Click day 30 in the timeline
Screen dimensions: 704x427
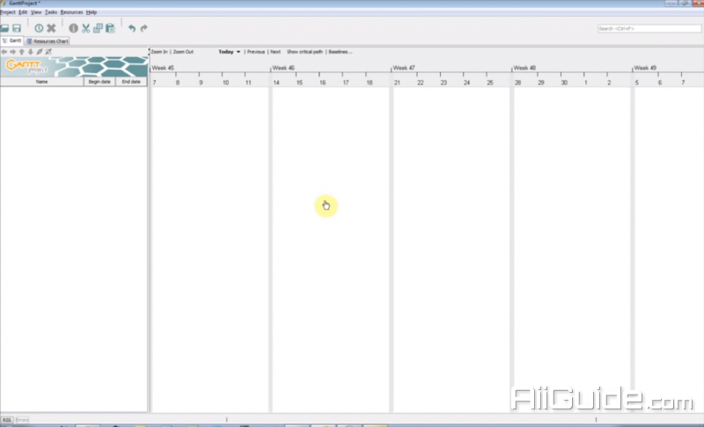click(564, 83)
